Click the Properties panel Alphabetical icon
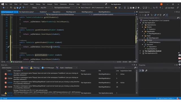Screen dimensions: 181x102 click(143, 71)
